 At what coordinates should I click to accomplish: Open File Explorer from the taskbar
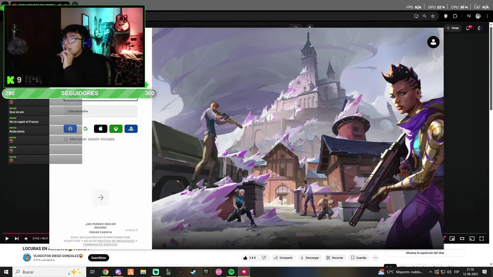143,272
